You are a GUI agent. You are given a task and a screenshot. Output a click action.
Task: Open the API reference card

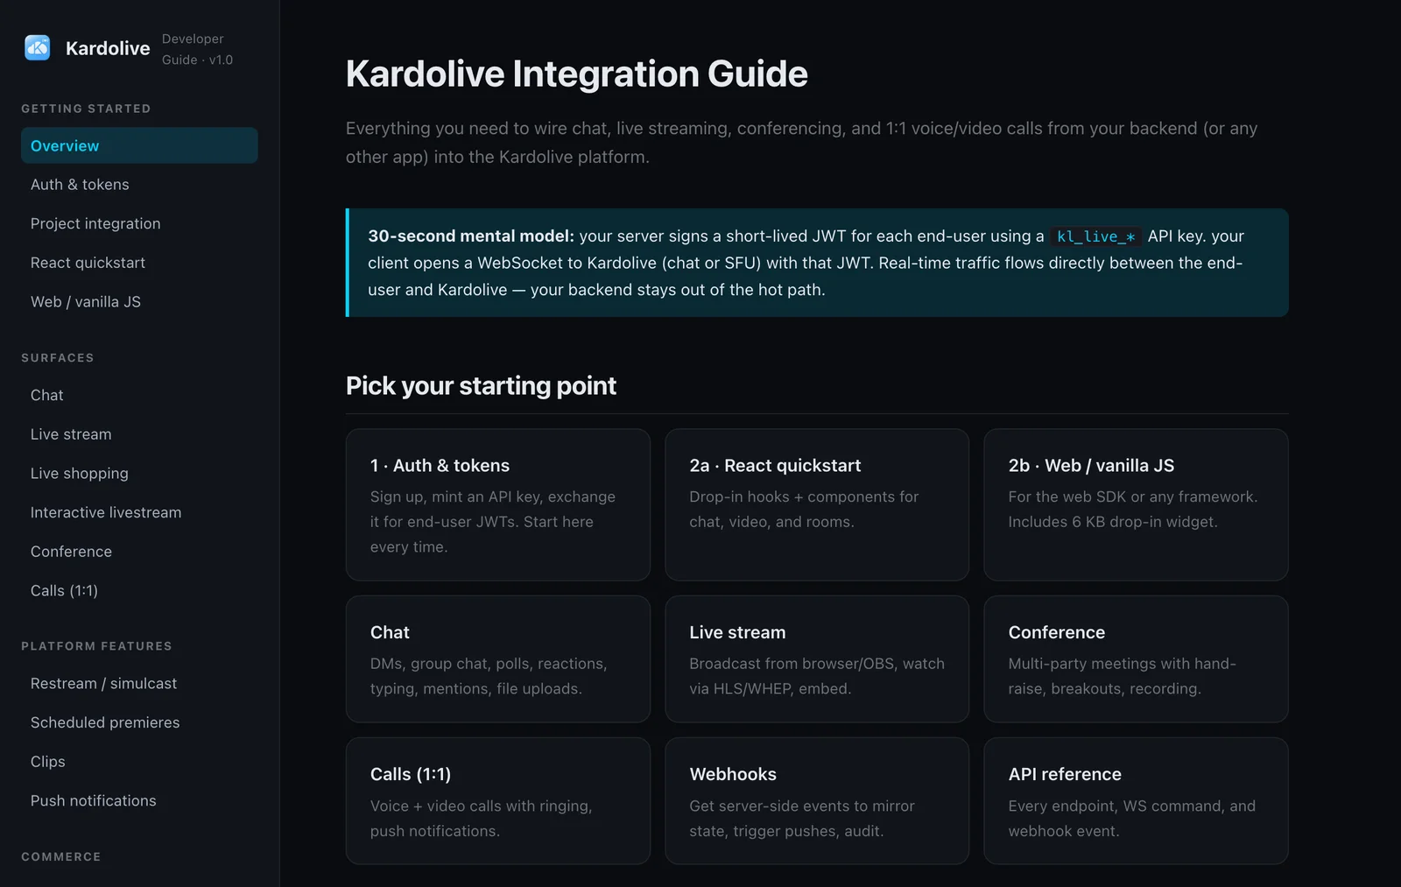[x=1136, y=801]
